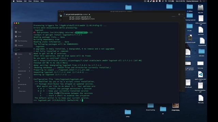Screen dimensions: 218x122
Task: Click the unlabeled folder at top center of desktop
Action: point(128,7)
